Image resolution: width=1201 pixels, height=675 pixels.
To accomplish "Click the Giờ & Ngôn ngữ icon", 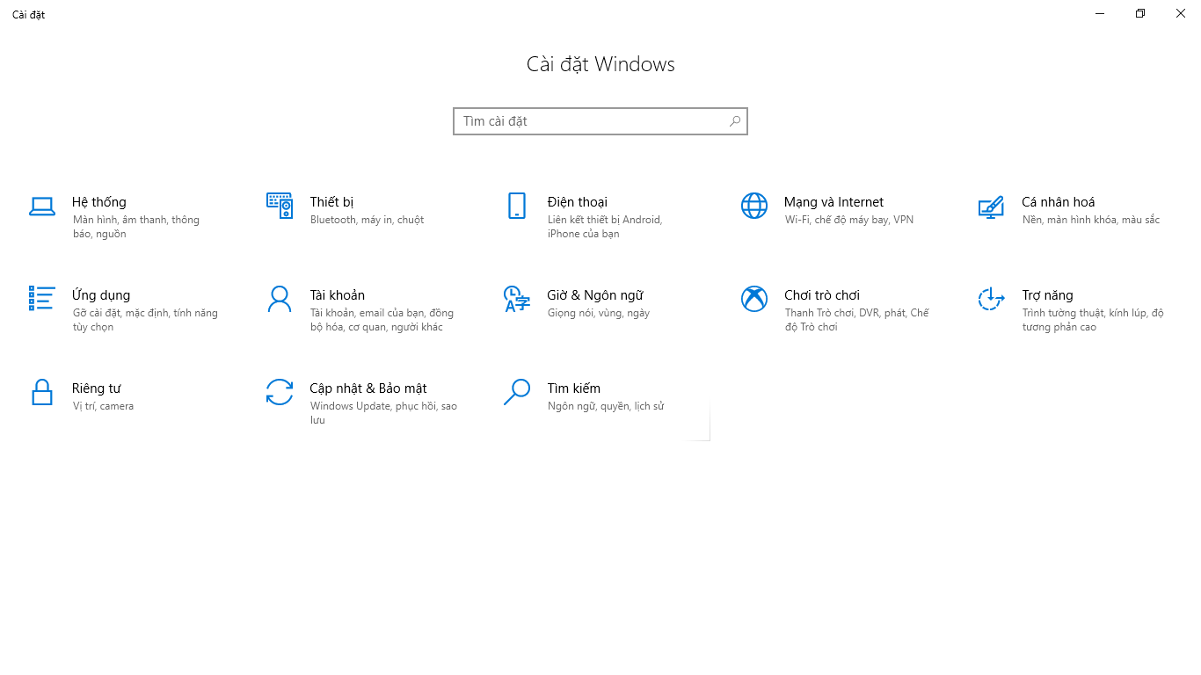I will (x=517, y=299).
